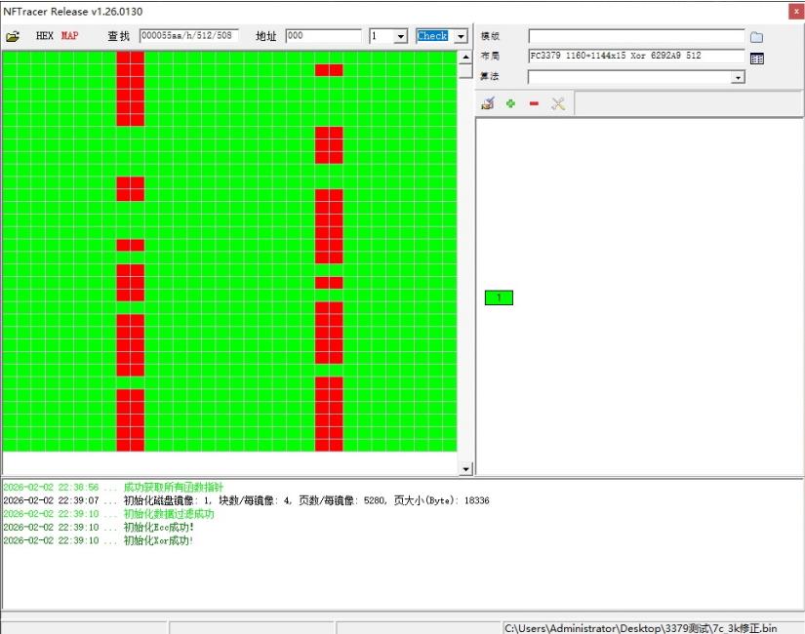
Task: Switch to HEX view
Action: click(45, 35)
